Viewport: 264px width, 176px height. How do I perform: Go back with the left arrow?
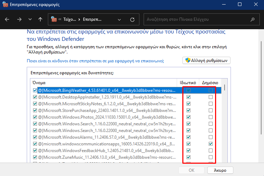7,20
